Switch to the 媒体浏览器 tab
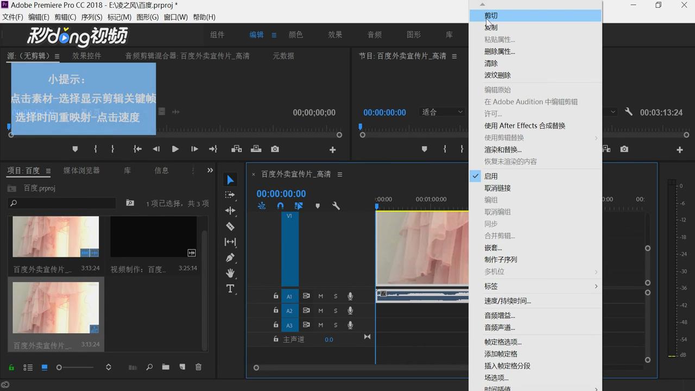This screenshot has height=391, width=695. (81, 171)
